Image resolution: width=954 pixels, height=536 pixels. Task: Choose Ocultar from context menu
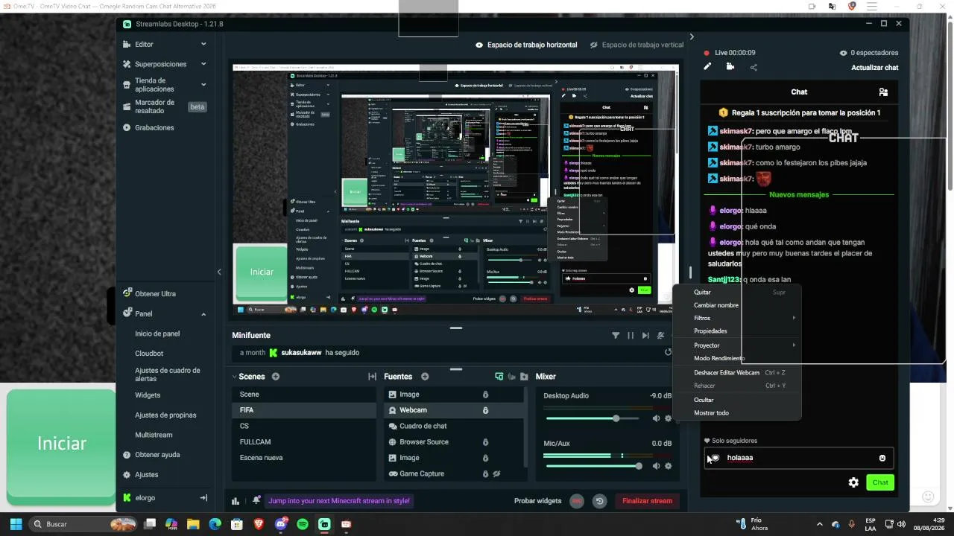click(737, 400)
